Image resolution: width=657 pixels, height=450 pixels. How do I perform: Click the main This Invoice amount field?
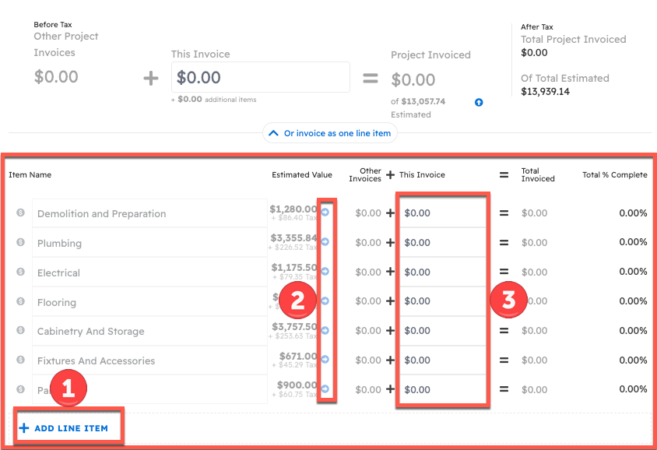click(x=260, y=77)
